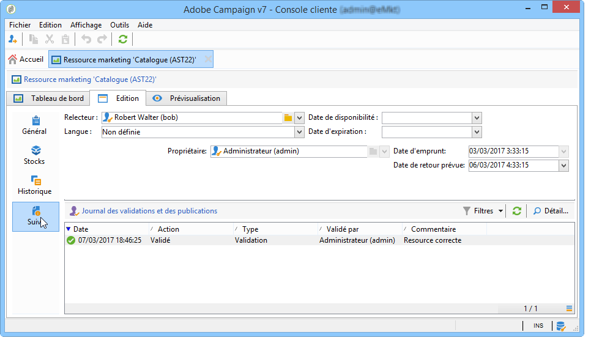
Task: Click the Propriétaire field Administrateur (admin)
Action: tap(289, 152)
